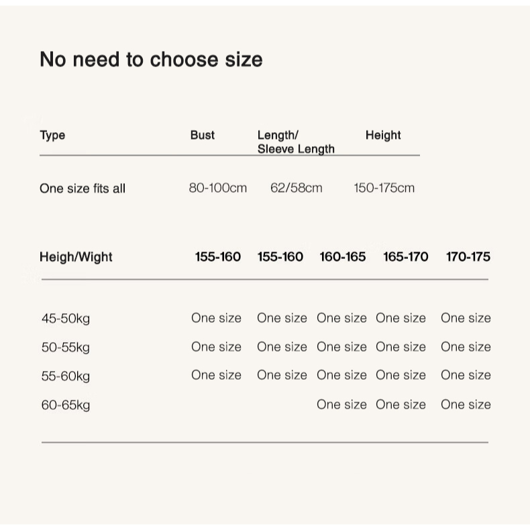
Task: Click the "No need to choose size" heading
Action: 151,60
